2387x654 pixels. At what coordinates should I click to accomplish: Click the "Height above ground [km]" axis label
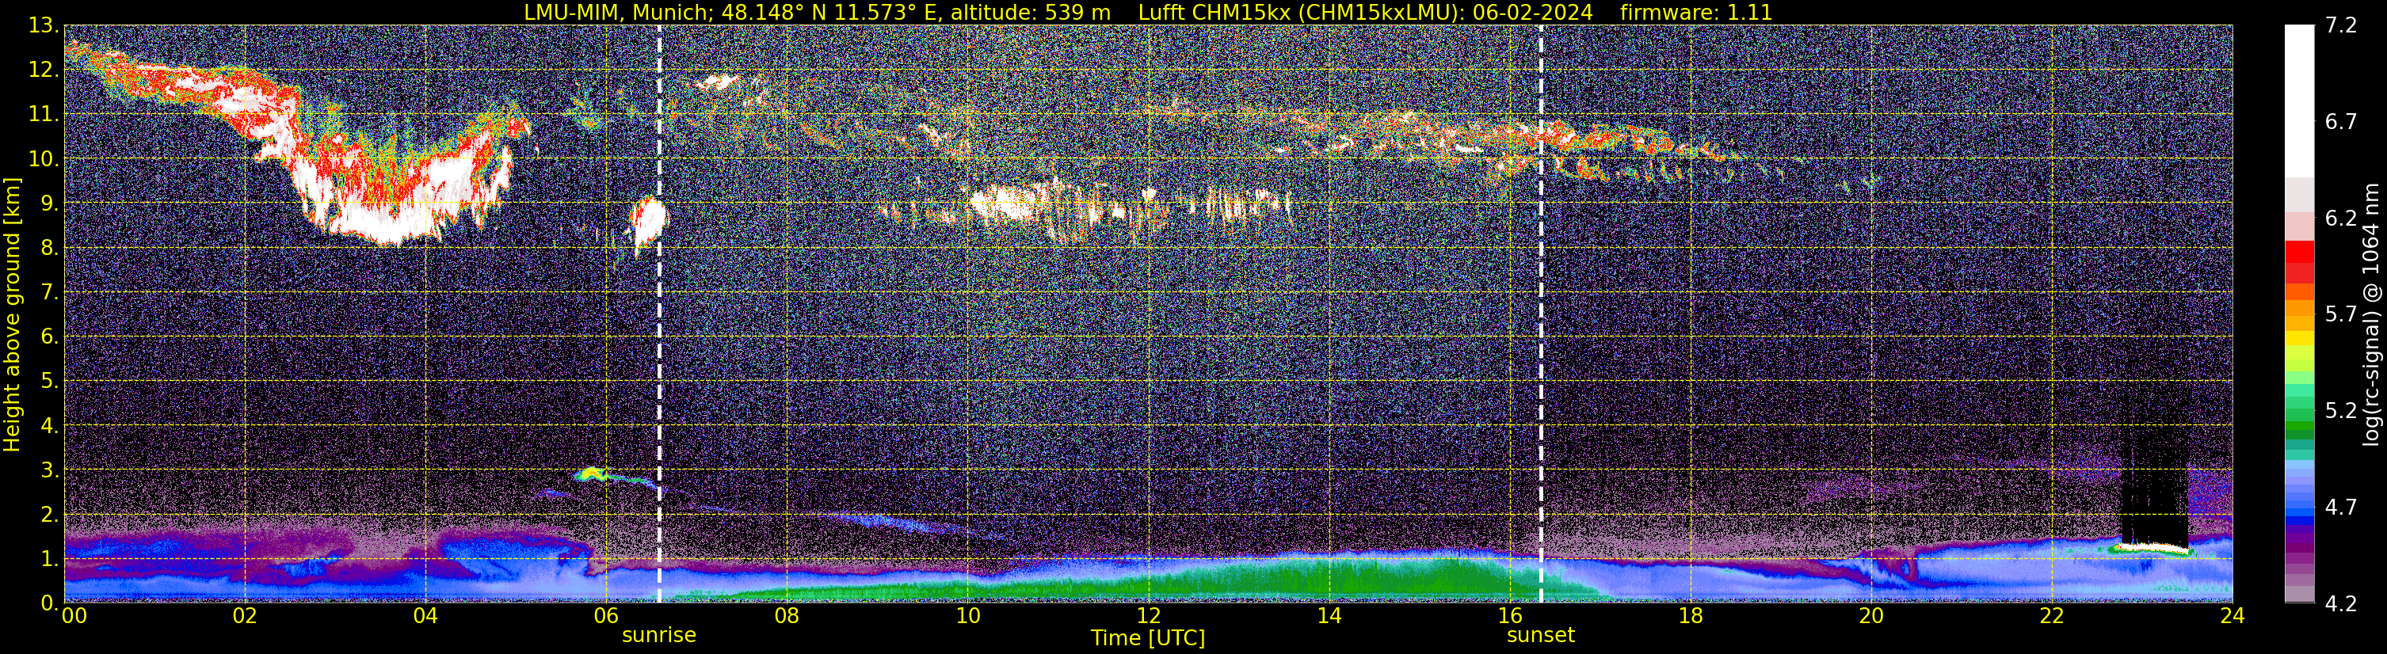[12, 314]
